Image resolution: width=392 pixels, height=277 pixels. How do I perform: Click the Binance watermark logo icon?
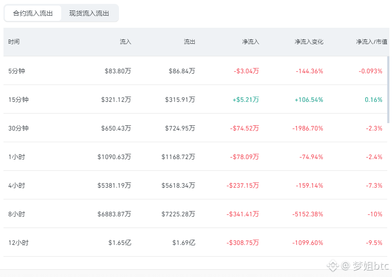(333, 266)
